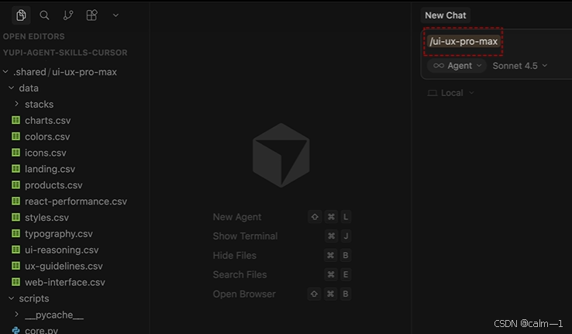Open ux-guidelines.csv in the file tree
The image size is (572, 334).
[64, 266]
